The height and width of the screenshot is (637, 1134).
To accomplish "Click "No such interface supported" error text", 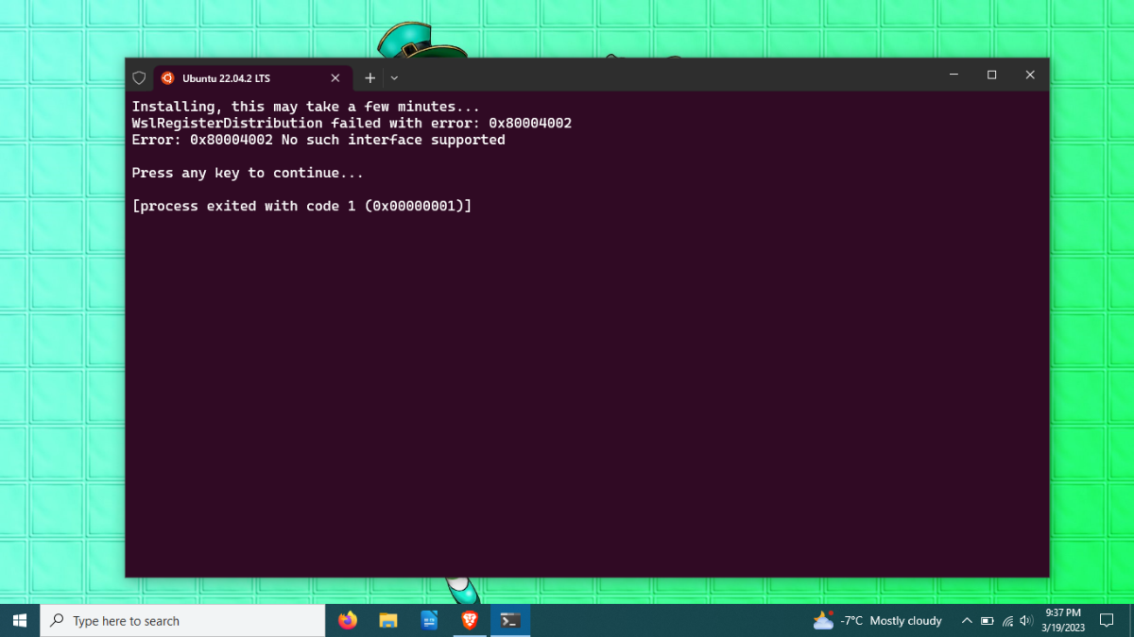I will tap(393, 140).
